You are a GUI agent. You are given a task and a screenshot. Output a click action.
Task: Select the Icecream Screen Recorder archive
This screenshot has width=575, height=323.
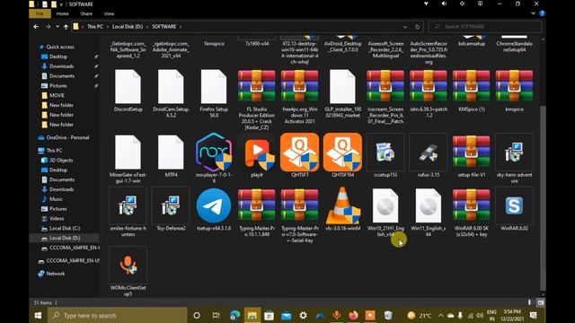tap(385, 86)
